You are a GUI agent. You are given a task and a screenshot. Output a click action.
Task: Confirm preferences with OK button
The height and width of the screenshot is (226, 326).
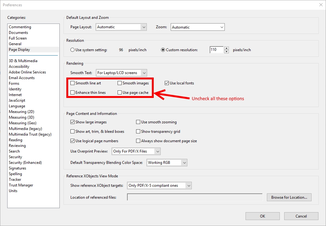(262, 216)
